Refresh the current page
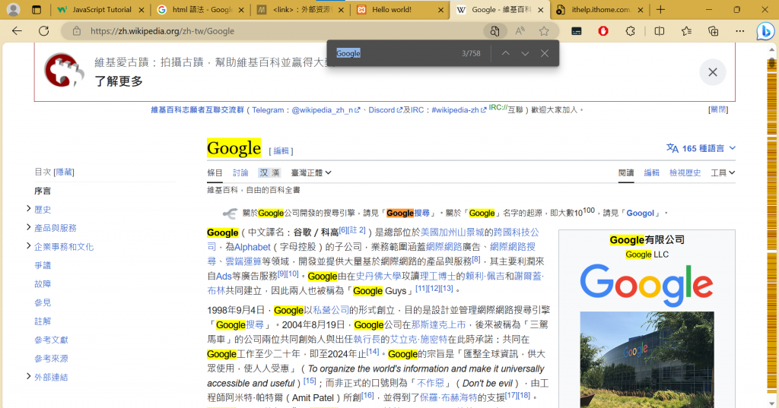Image resolution: width=779 pixels, height=408 pixels. coord(43,31)
